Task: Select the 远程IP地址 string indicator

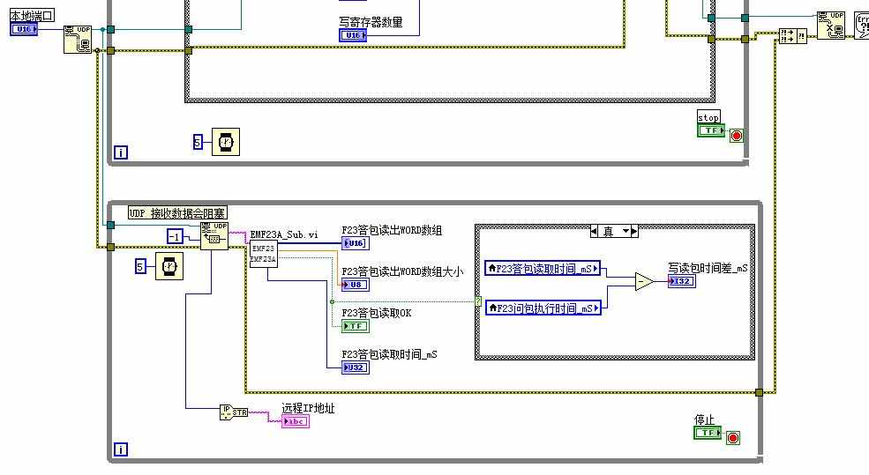Action: click(x=296, y=421)
